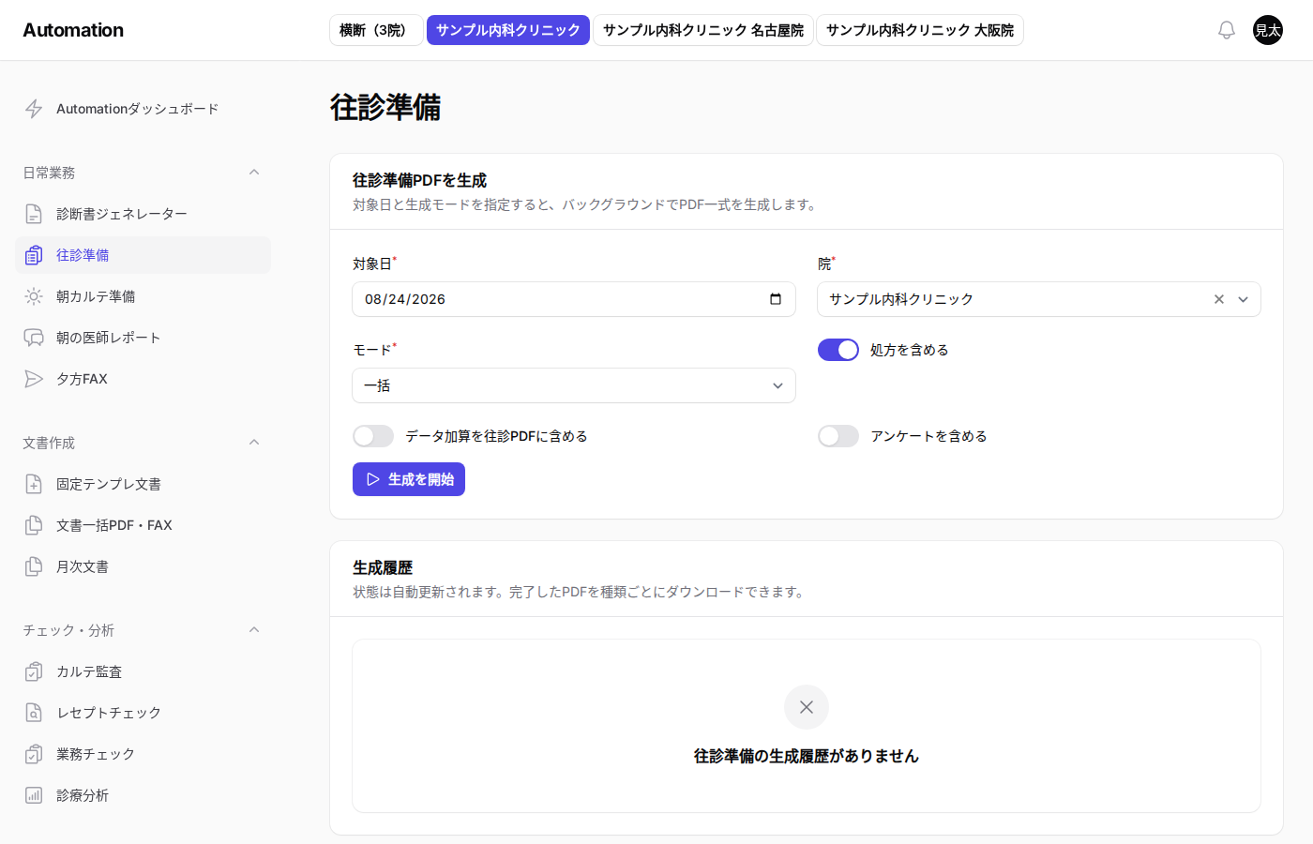
Task: Open 夕方FAX link in sidebar
Action: coord(143,379)
